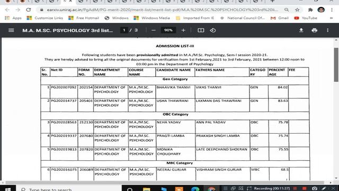Bookmark this page with star icon
This screenshot has height=191, width=339.
[x=297, y=10]
